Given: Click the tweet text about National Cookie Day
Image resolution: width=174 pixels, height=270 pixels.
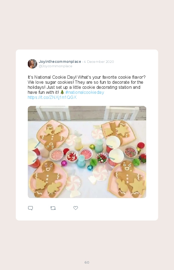Looking at the screenshot, I should point(87,85).
